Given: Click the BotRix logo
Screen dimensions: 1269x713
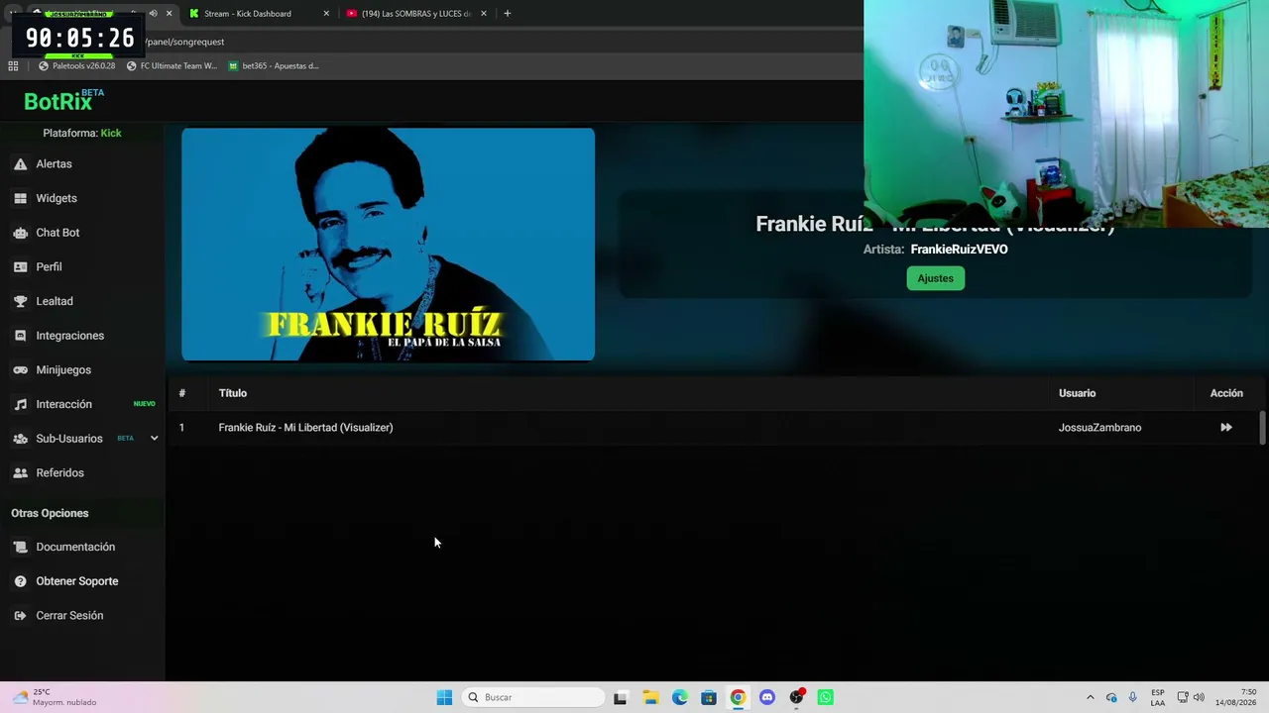Looking at the screenshot, I should (63, 100).
